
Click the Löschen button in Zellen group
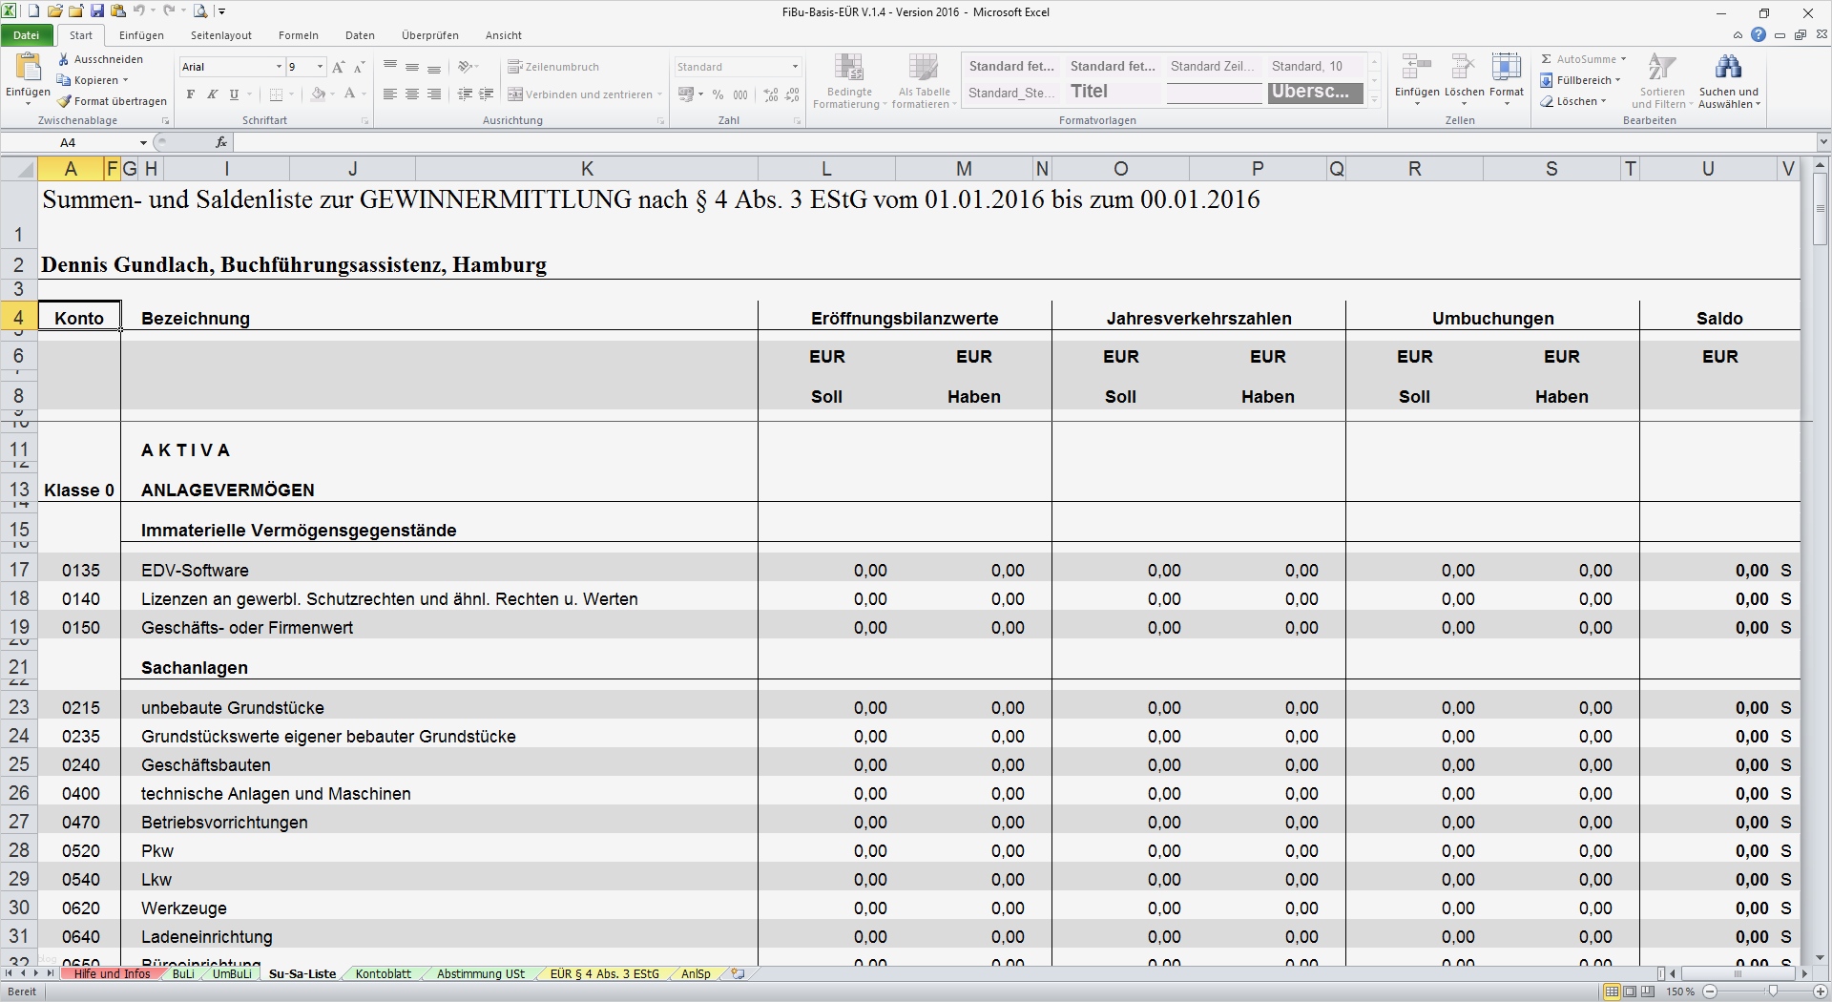[1462, 81]
